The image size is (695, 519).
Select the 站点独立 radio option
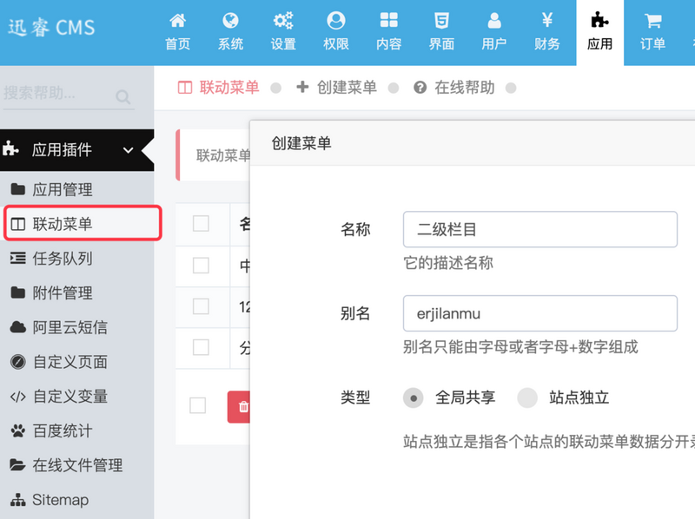point(527,397)
